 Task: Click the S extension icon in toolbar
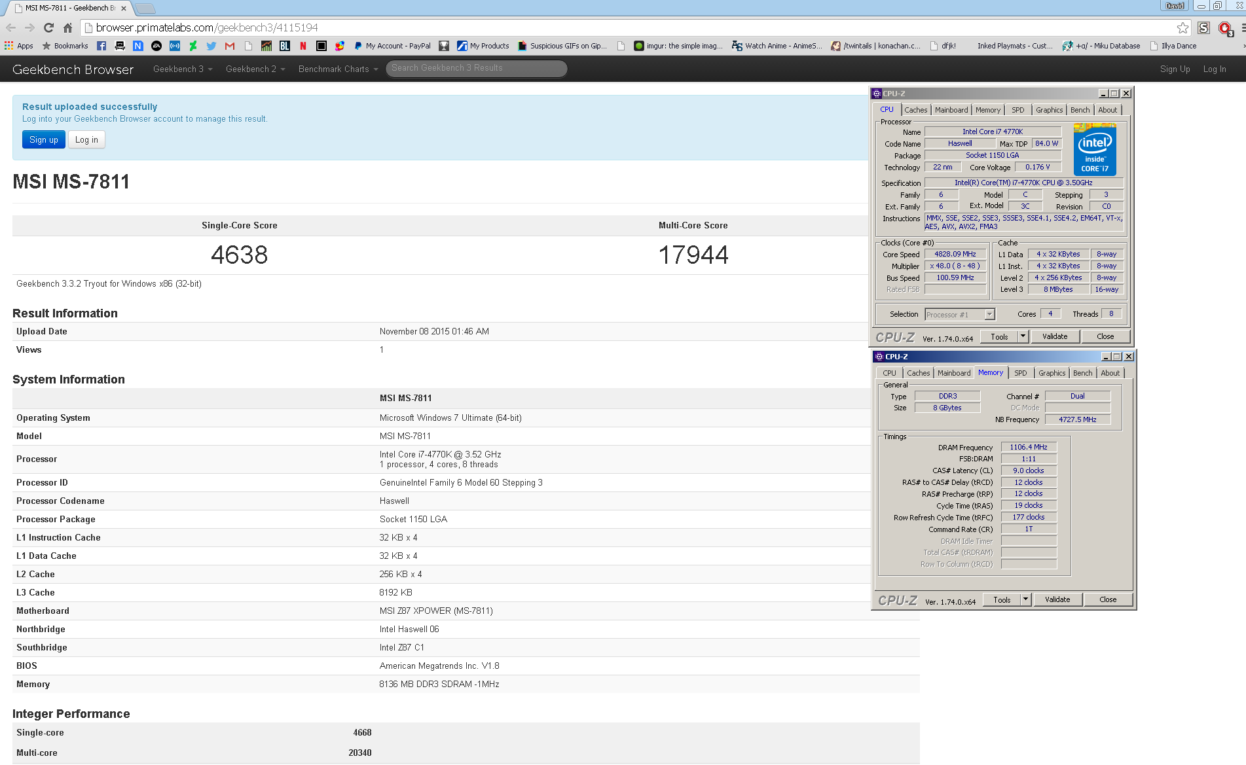[1203, 27]
